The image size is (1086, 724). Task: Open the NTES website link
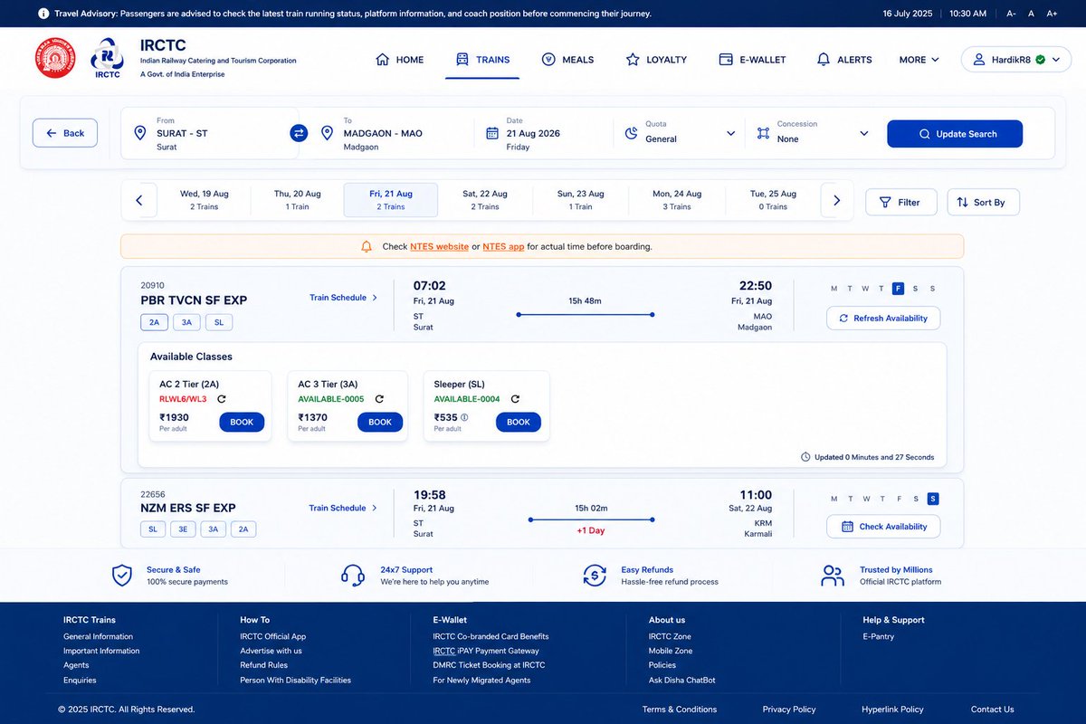point(439,246)
